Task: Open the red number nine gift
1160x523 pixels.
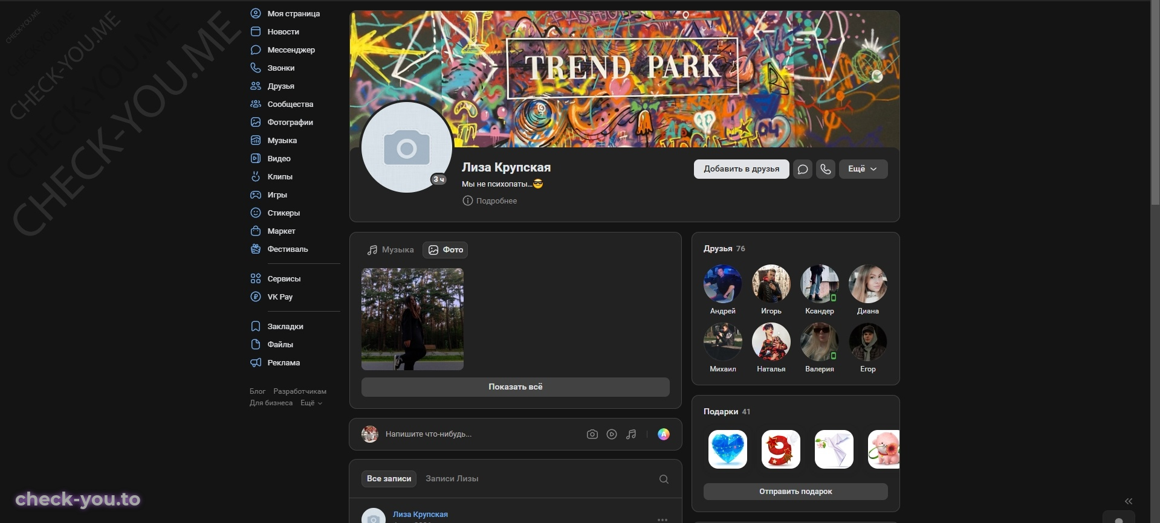Action: [781, 449]
